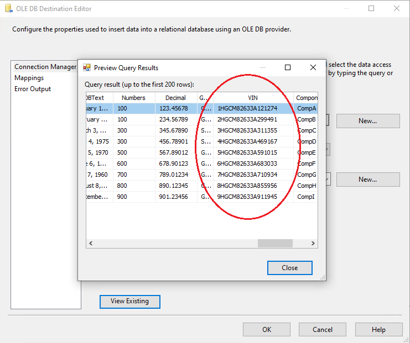Click the Cancel button

[323, 330]
